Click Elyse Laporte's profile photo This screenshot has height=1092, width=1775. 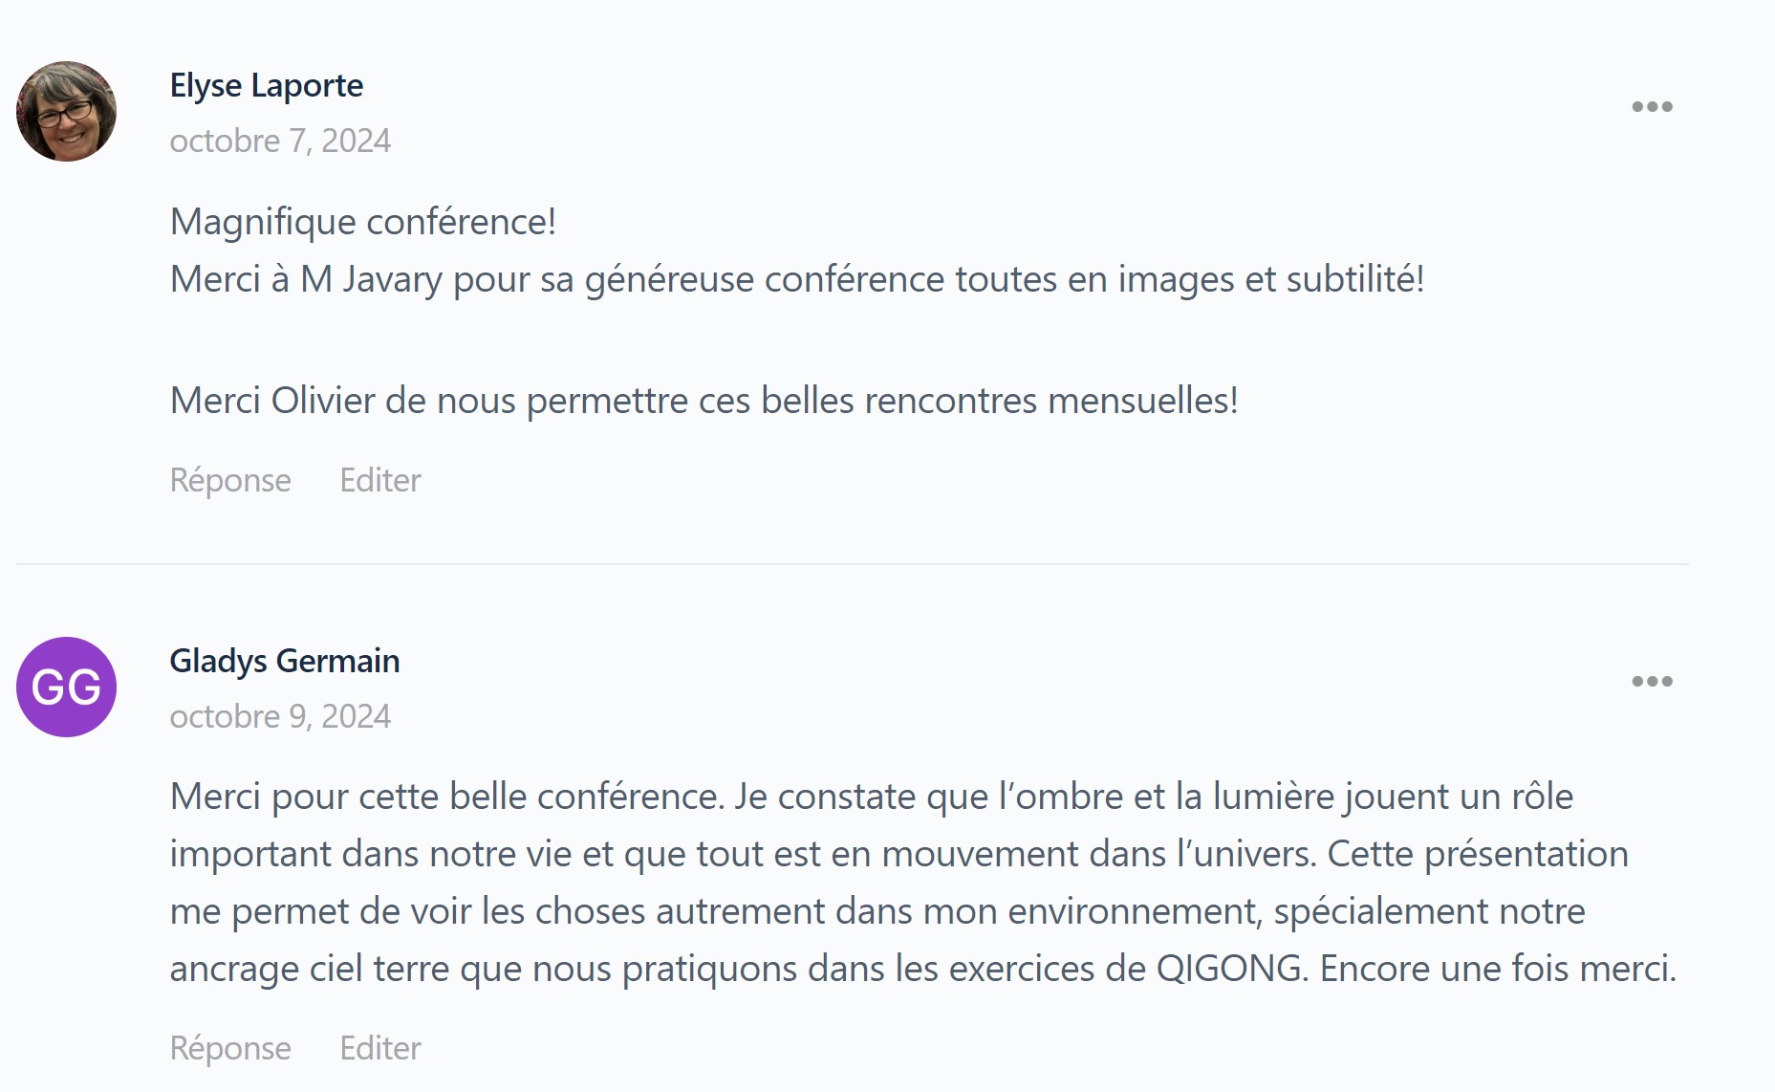pyautogui.click(x=66, y=112)
